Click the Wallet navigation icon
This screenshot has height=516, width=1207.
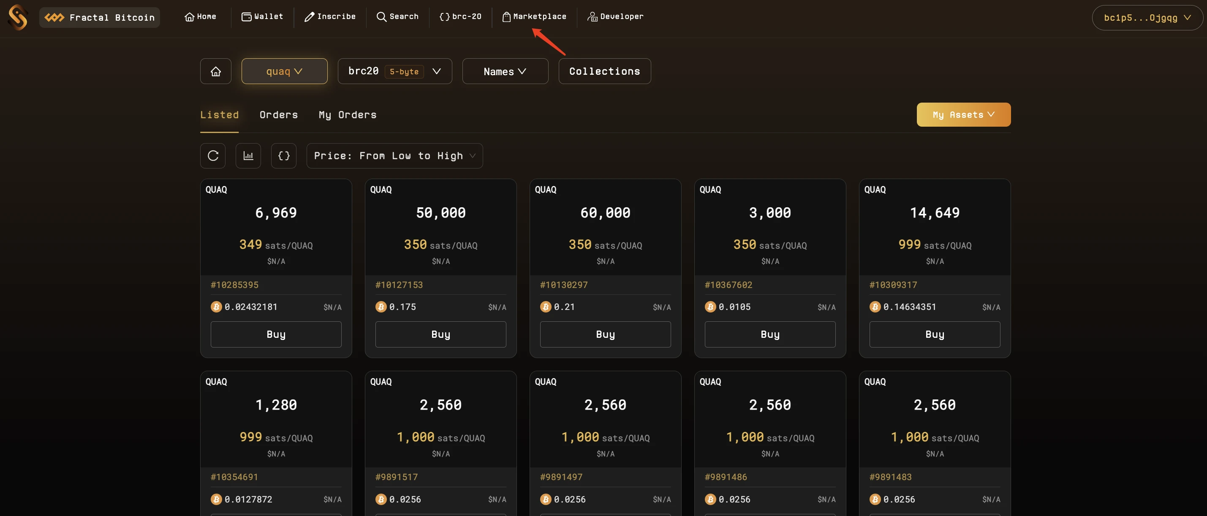245,17
